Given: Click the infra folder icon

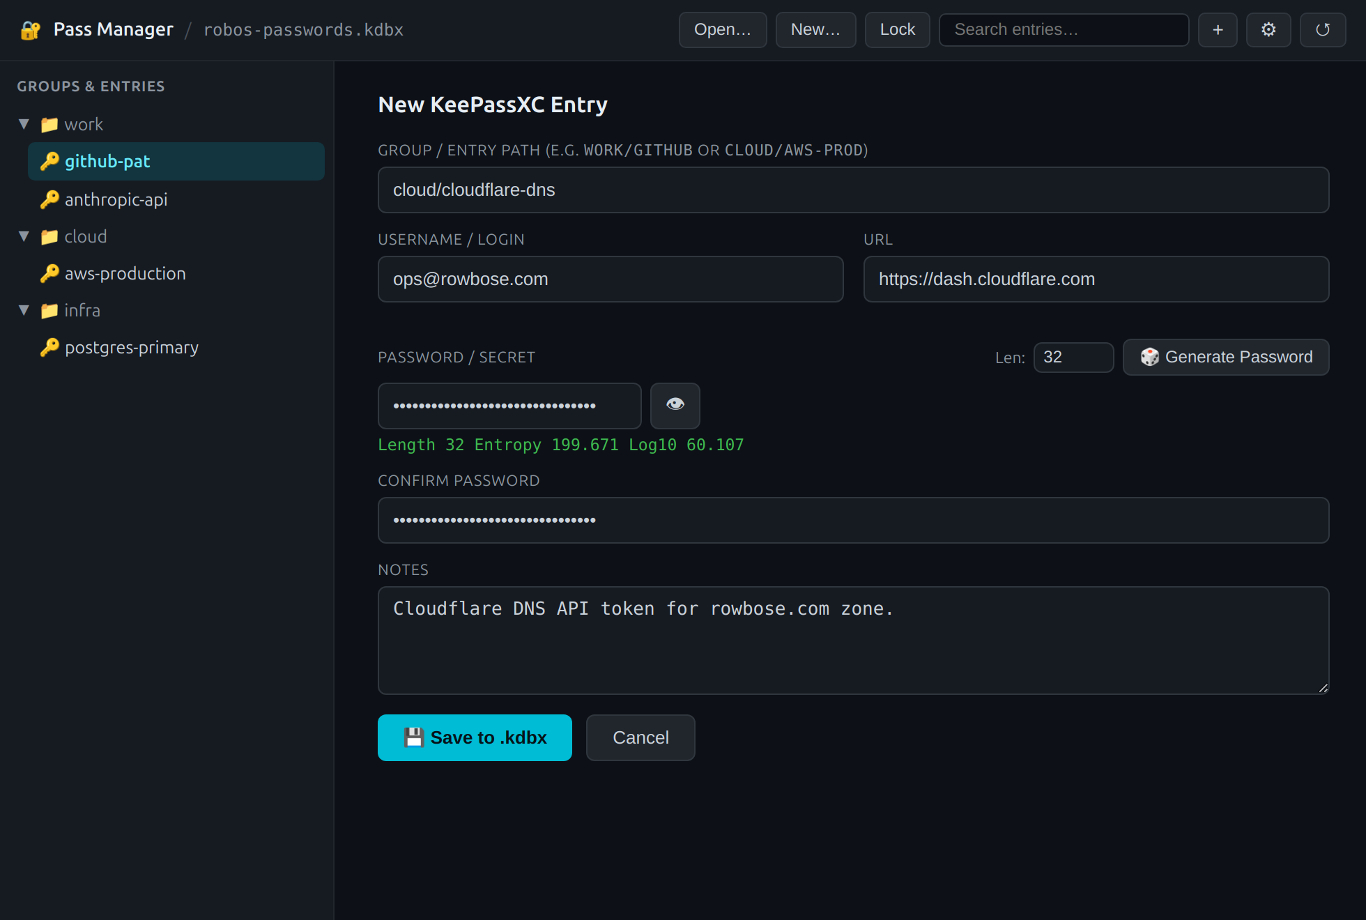Looking at the screenshot, I should tap(49, 311).
